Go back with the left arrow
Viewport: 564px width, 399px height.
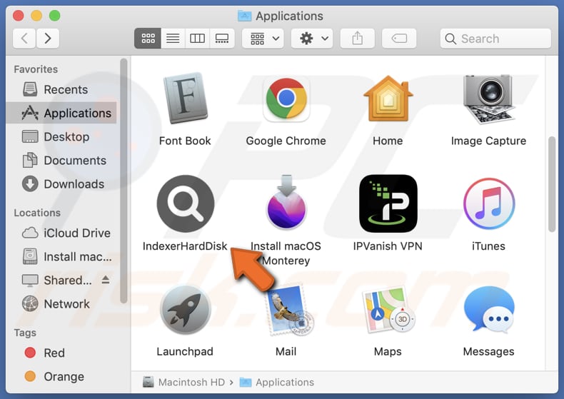pyautogui.click(x=24, y=39)
